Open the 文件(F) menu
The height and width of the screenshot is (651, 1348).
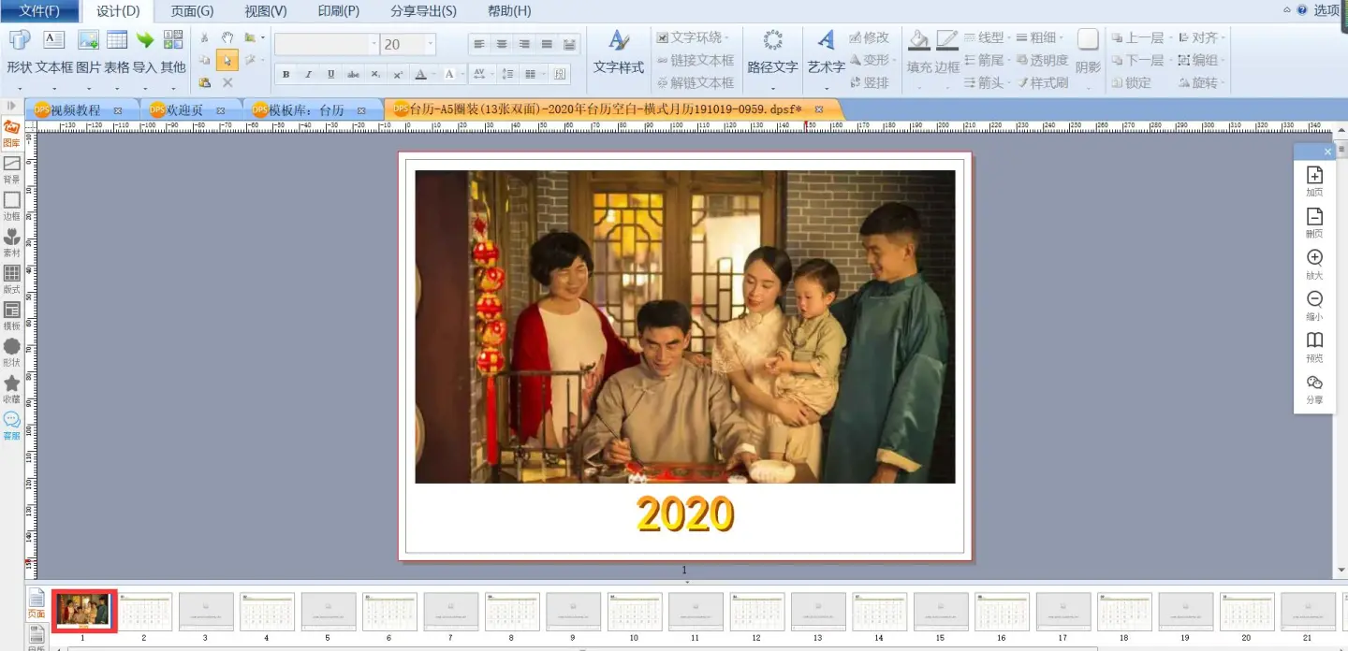(x=39, y=11)
